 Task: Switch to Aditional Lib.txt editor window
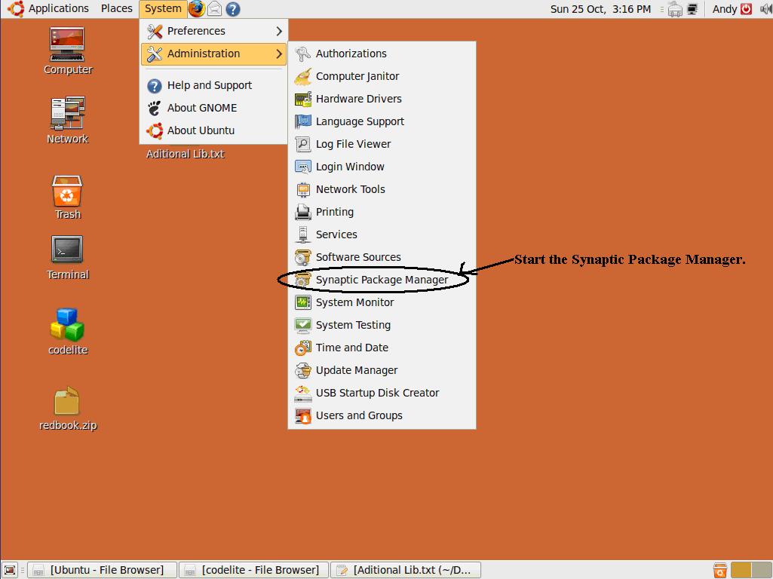(405, 570)
